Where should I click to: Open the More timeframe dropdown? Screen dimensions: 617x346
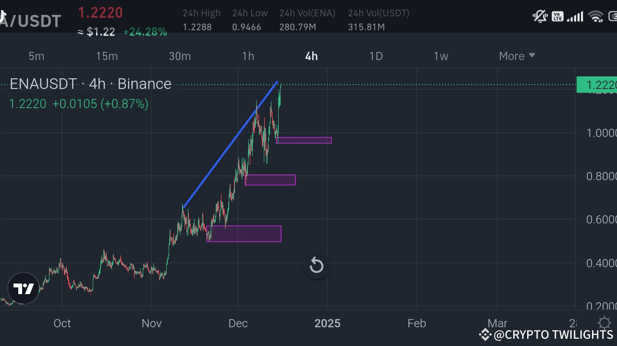tap(517, 56)
